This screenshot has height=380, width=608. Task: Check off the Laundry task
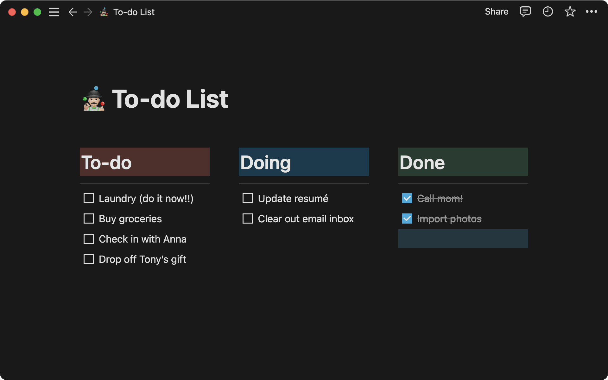coord(89,198)
